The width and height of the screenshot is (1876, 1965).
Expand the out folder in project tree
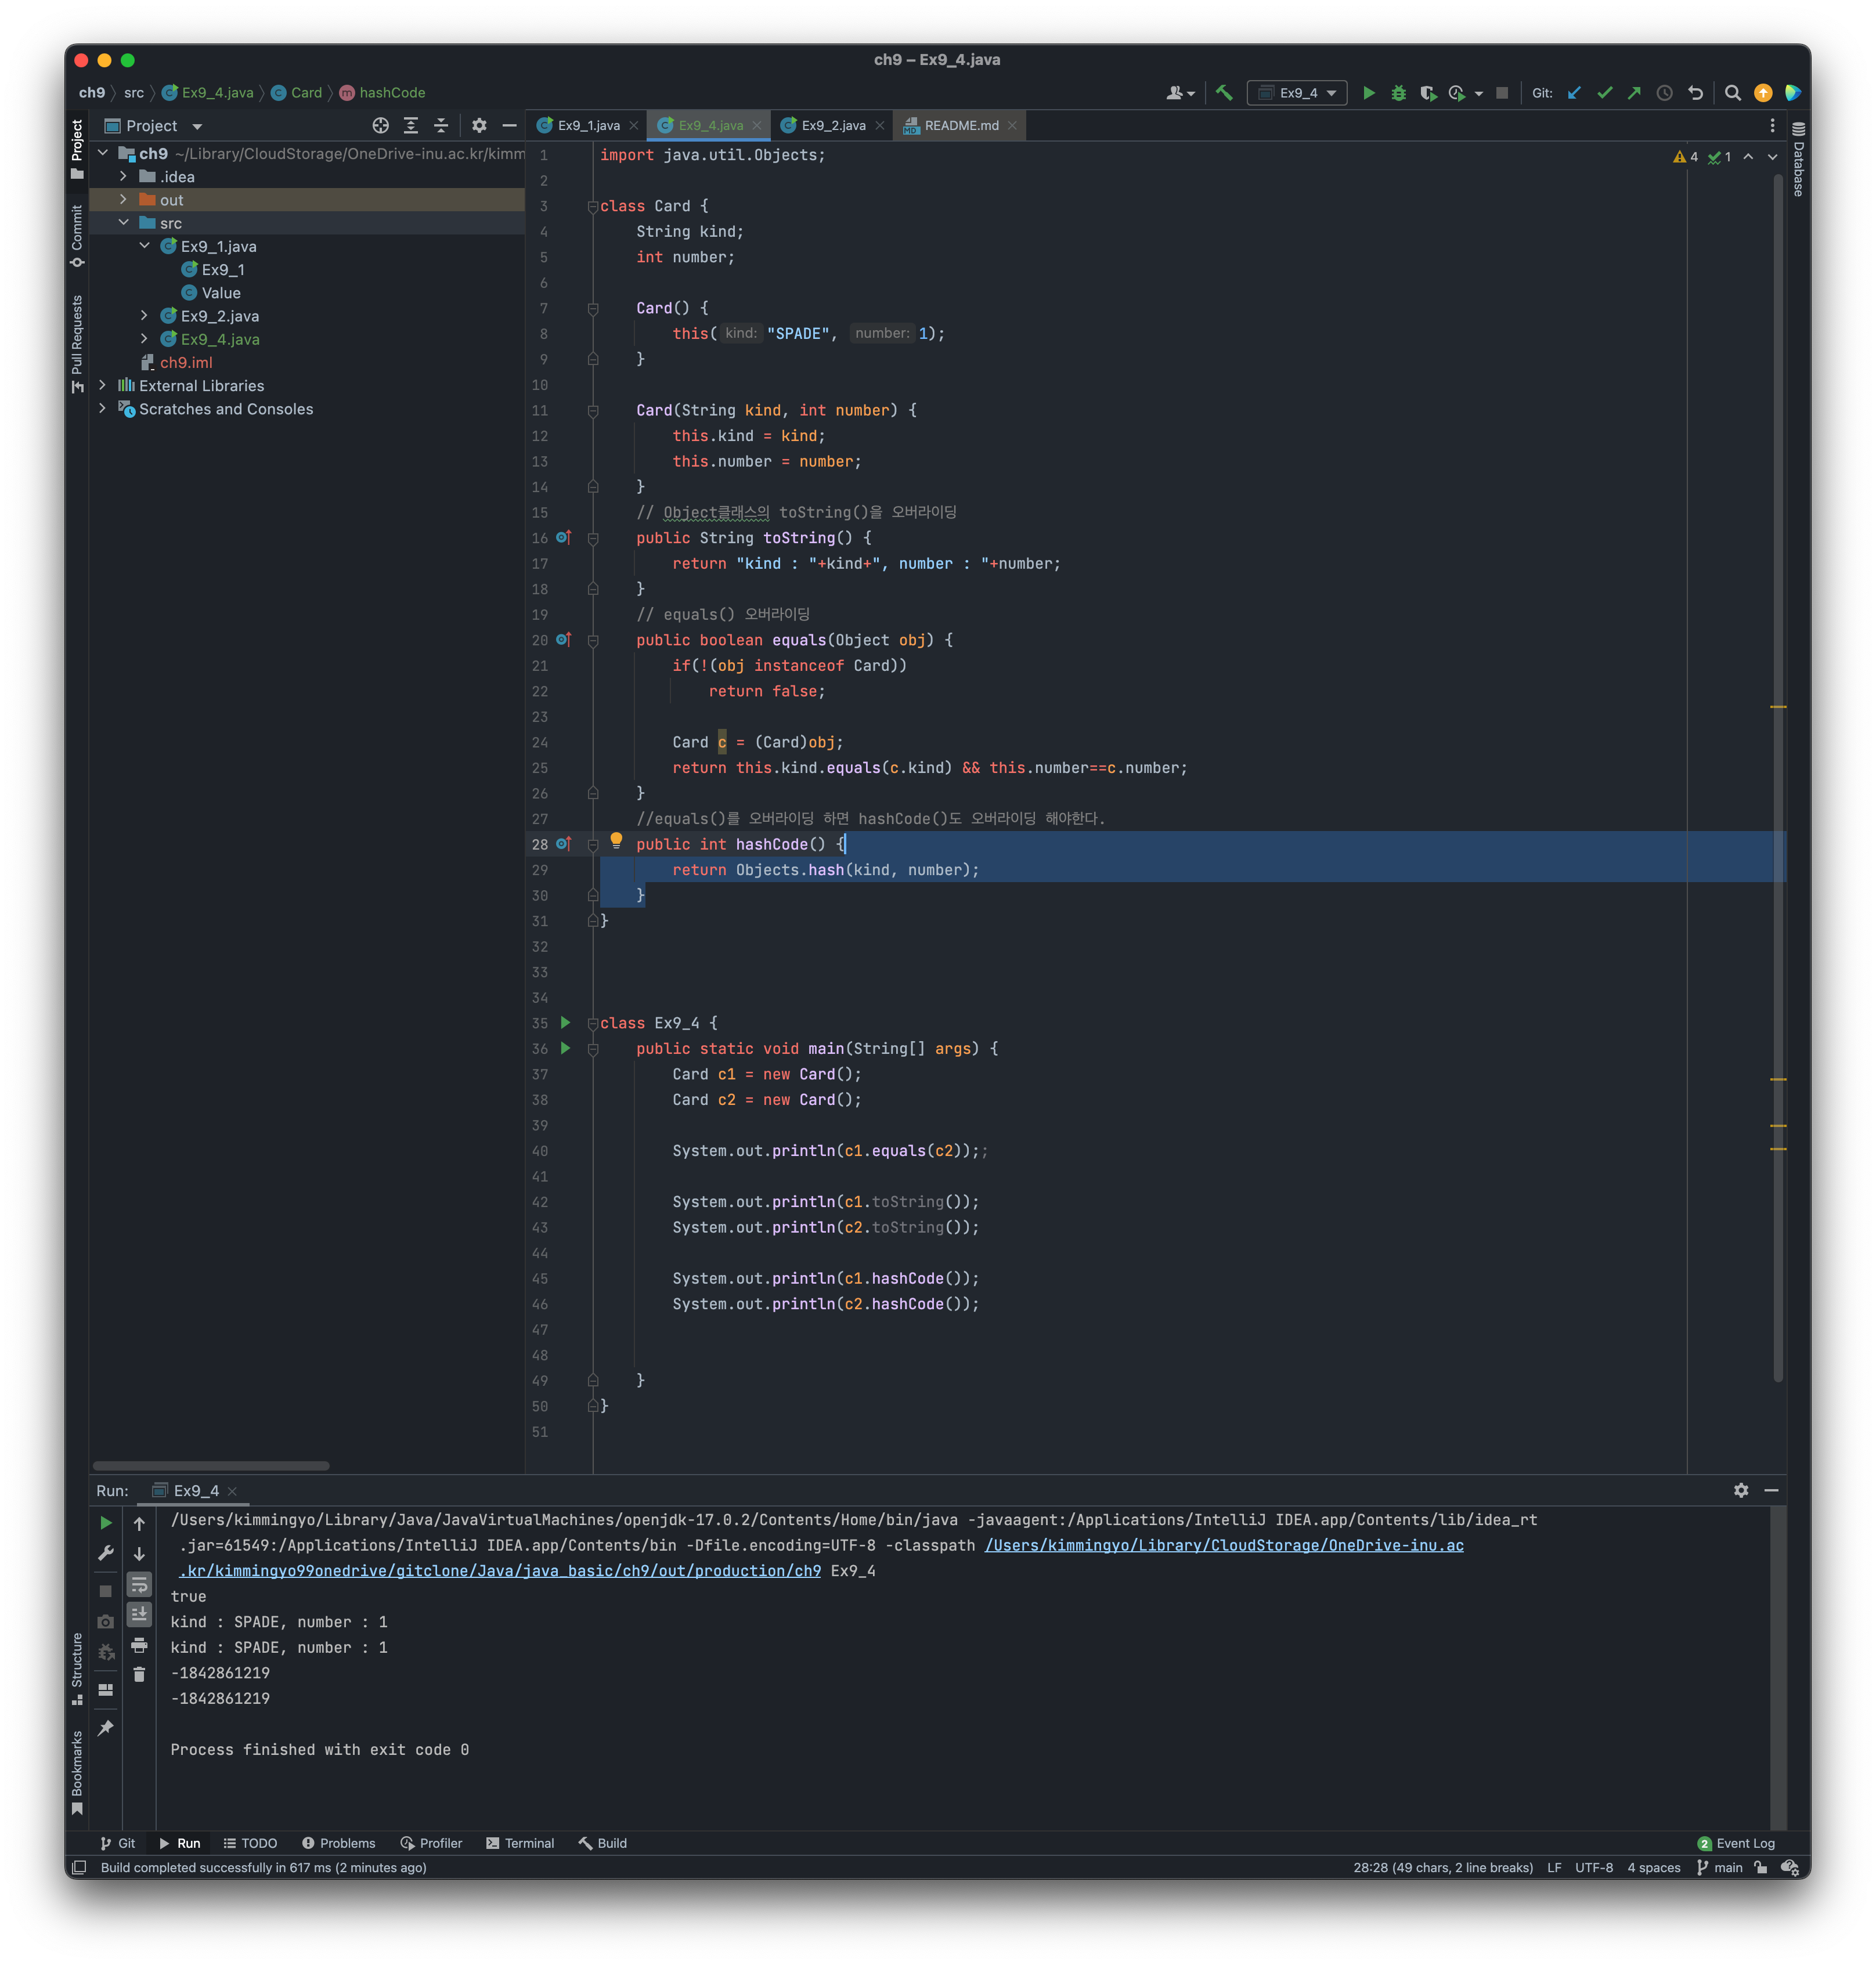[x=123, y=200]
